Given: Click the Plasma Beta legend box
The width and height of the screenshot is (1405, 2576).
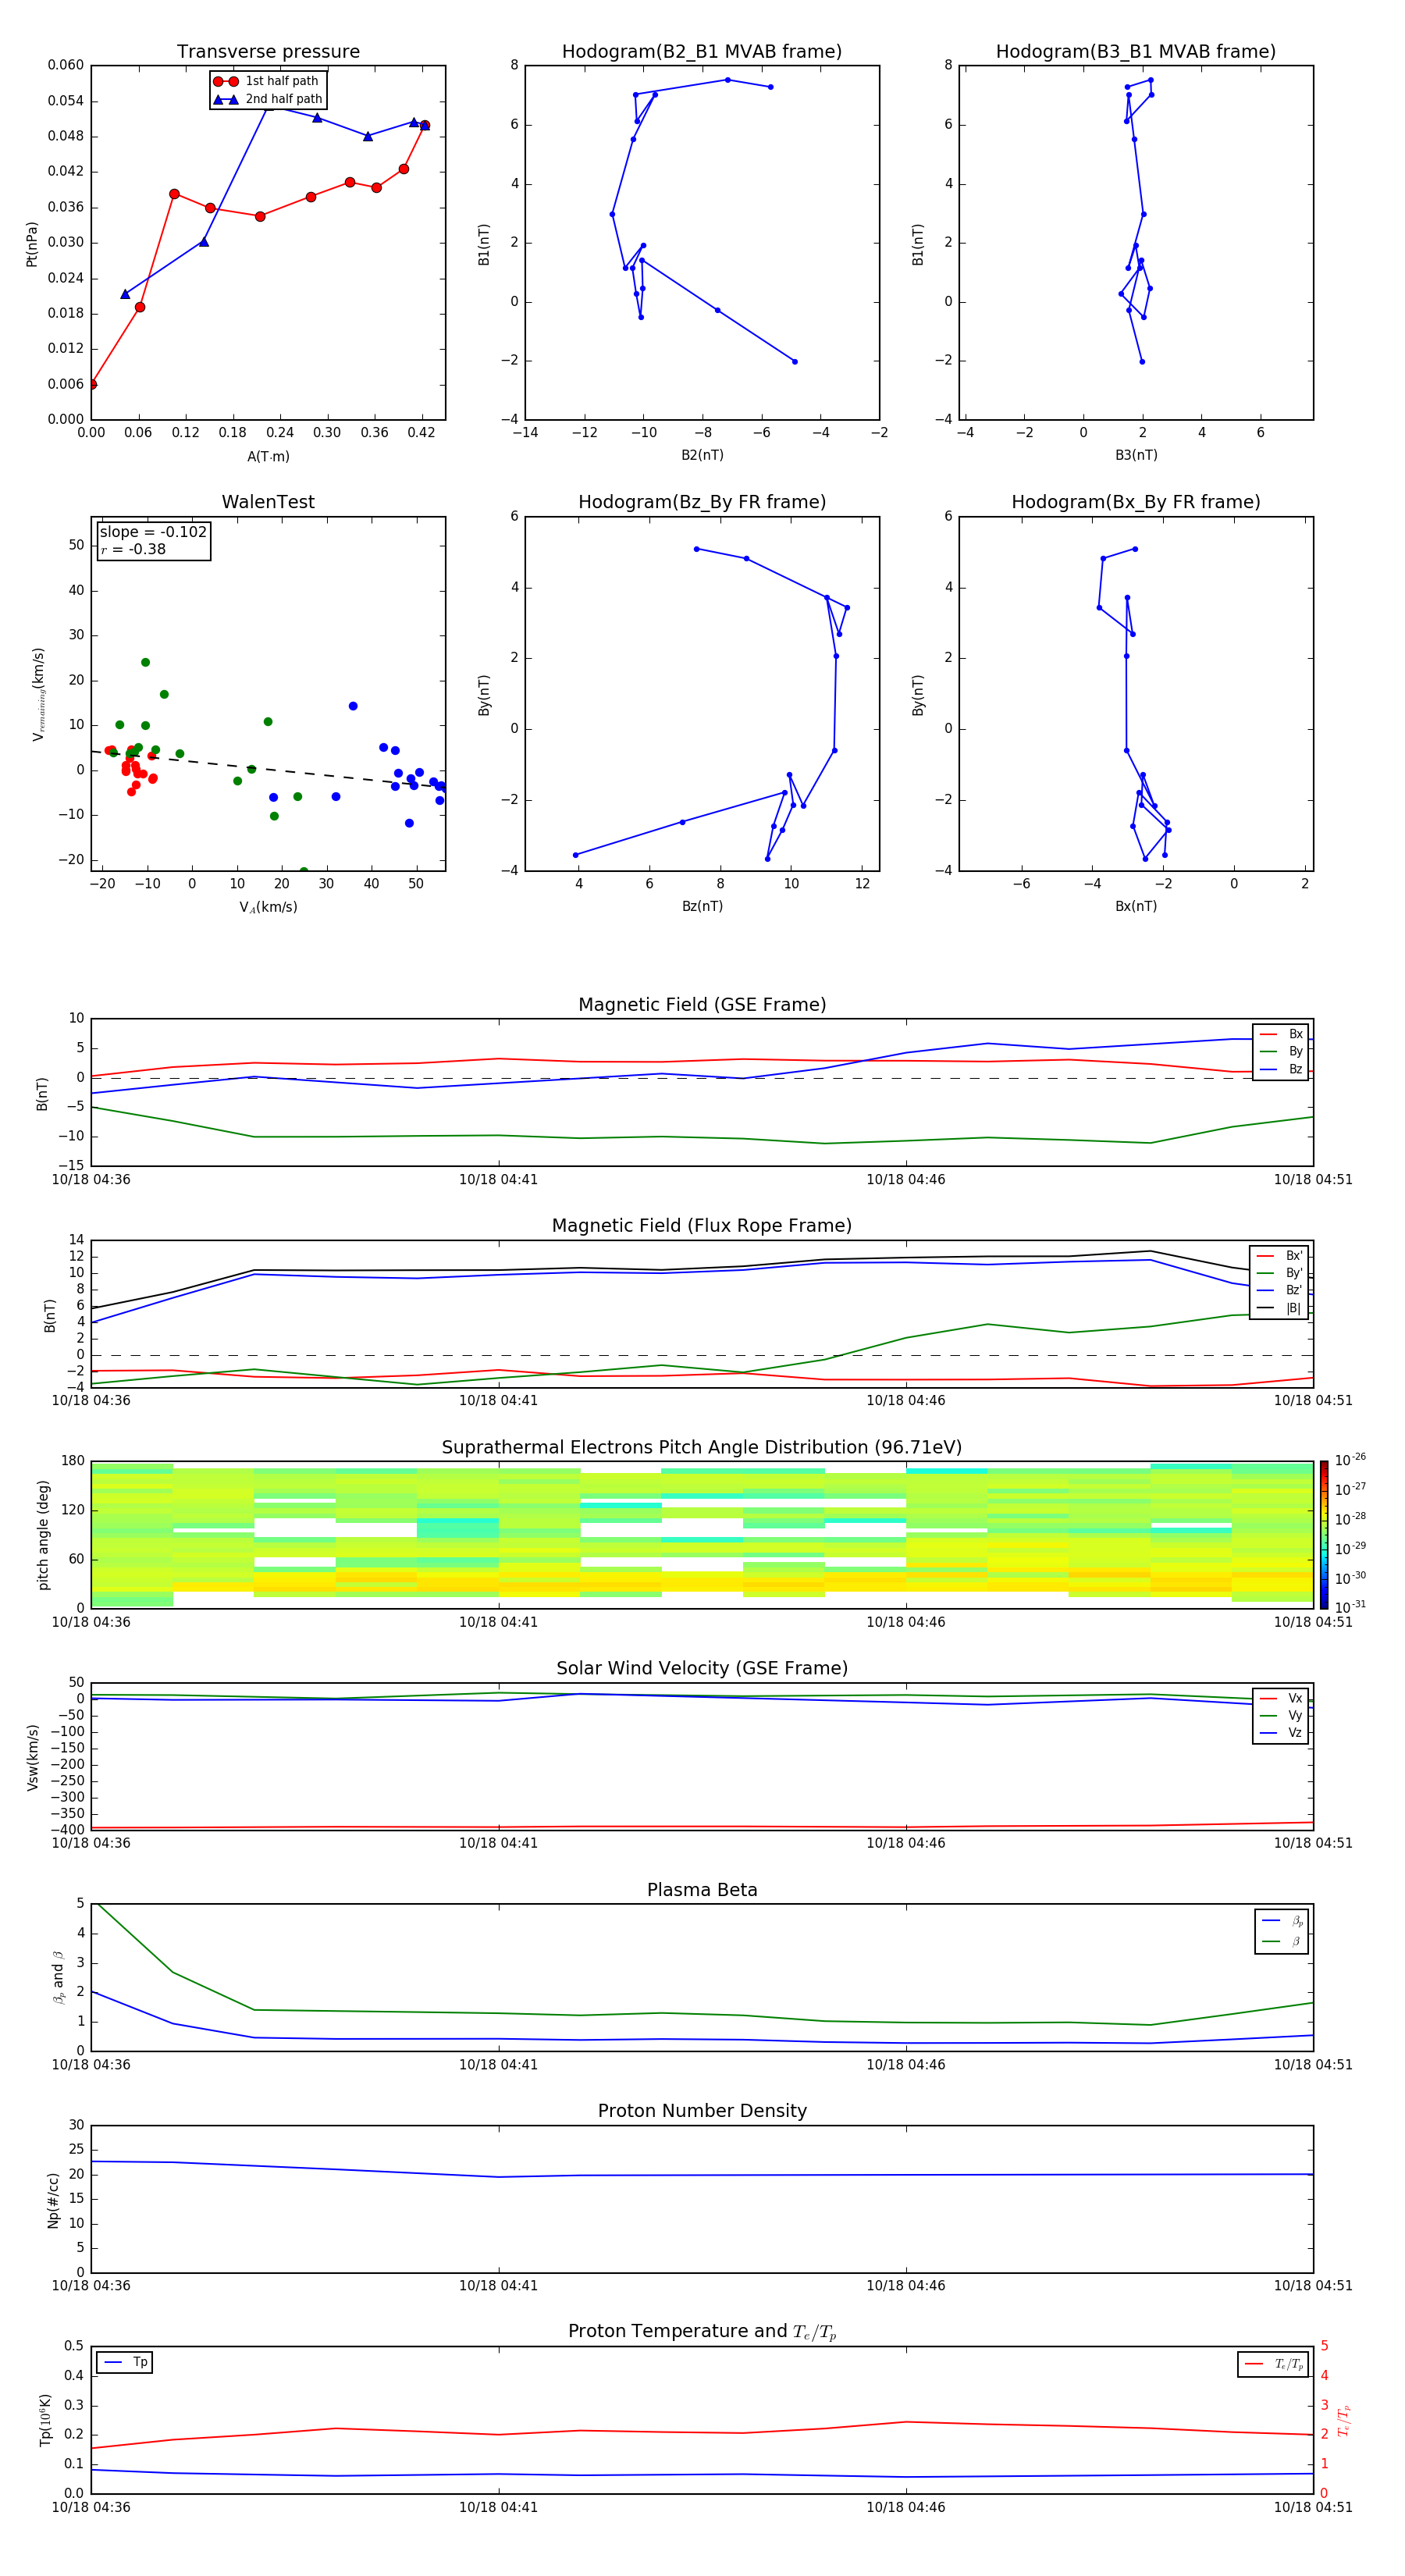Looking at the screenshot, I should click(1282, 1932).
